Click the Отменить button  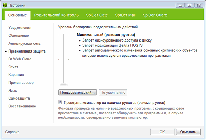[x=188, y=132]
